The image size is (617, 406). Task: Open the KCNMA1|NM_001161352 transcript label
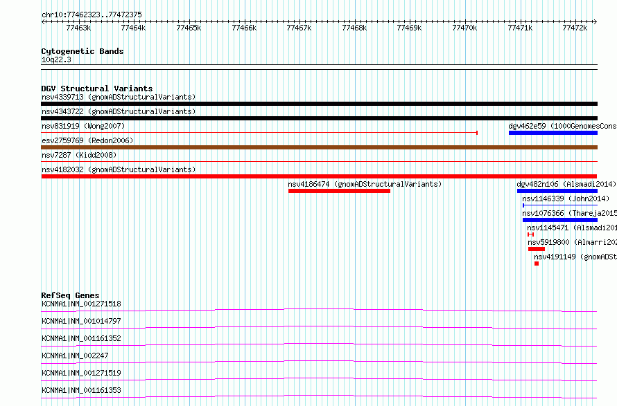(81, 338)
